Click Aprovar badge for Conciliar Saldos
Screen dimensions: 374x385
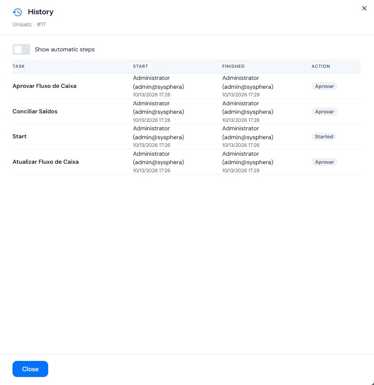pyautogui.click(x=324, y=112)
